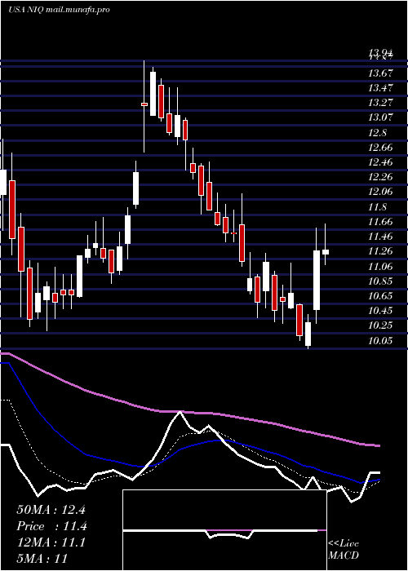This screenshot has height=571, width=408.
Task: Click the '5MA : 11' readout
Action: (42, 559)
